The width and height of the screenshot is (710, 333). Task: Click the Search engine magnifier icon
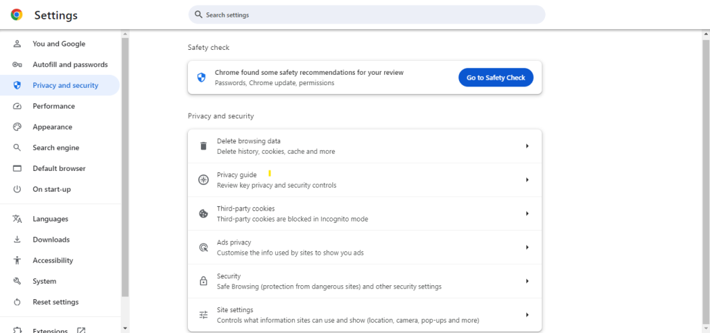(x=17, y=147)
